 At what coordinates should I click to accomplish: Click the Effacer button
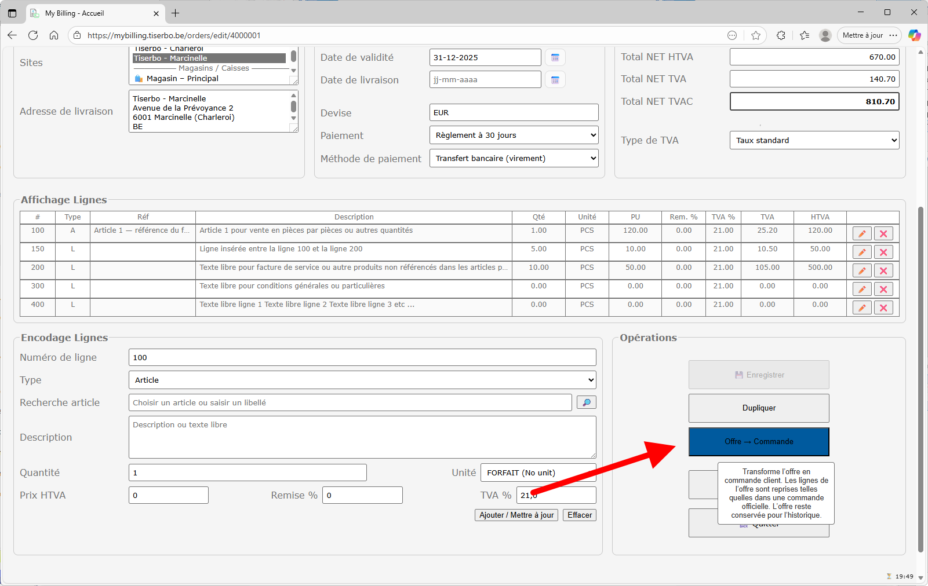(579, 515)
